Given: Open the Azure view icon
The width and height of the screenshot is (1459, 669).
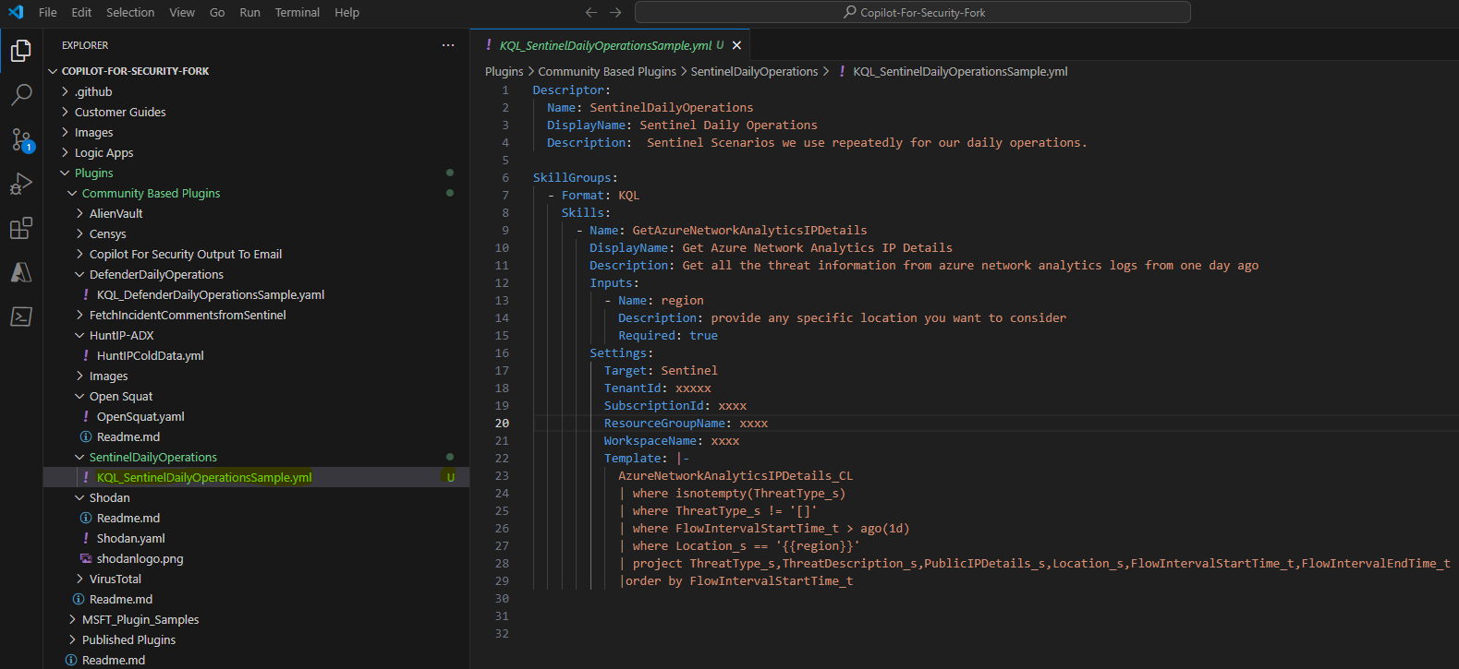Looking at the screenshot, I should tap(21, 272).
